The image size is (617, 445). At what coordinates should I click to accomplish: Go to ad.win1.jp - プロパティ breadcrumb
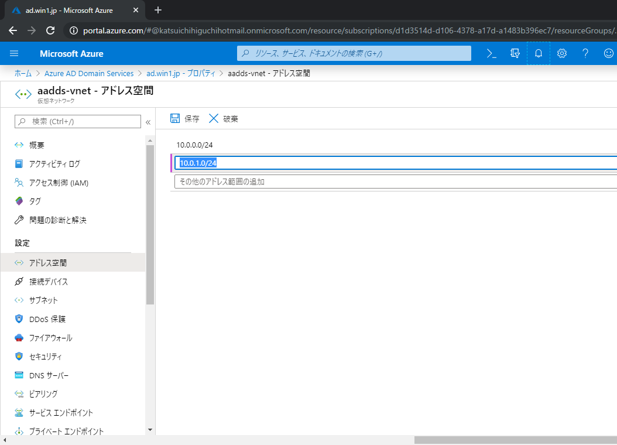click(181, 73)
